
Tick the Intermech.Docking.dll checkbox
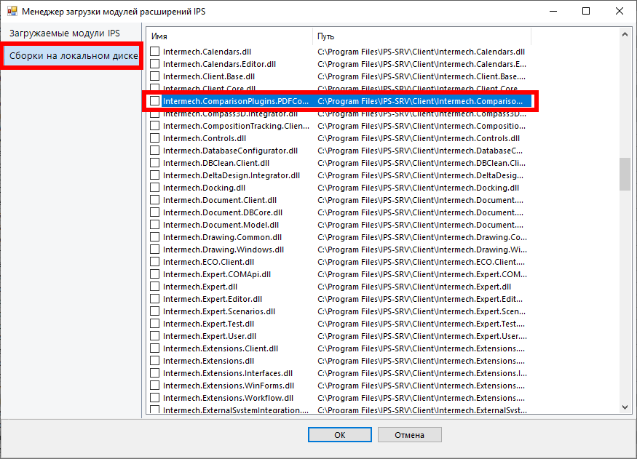point(154,188)
